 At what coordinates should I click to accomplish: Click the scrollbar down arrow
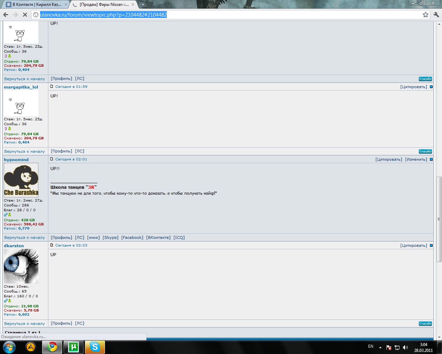(x=439, y=337)
